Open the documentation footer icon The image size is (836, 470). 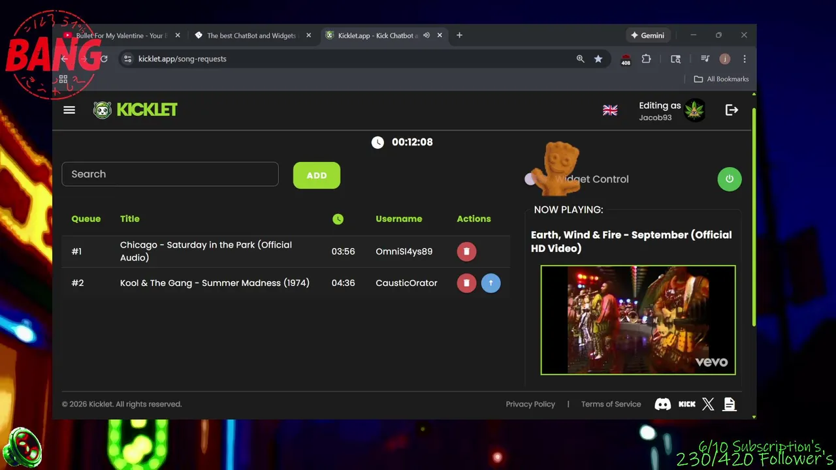click(730, 405)
